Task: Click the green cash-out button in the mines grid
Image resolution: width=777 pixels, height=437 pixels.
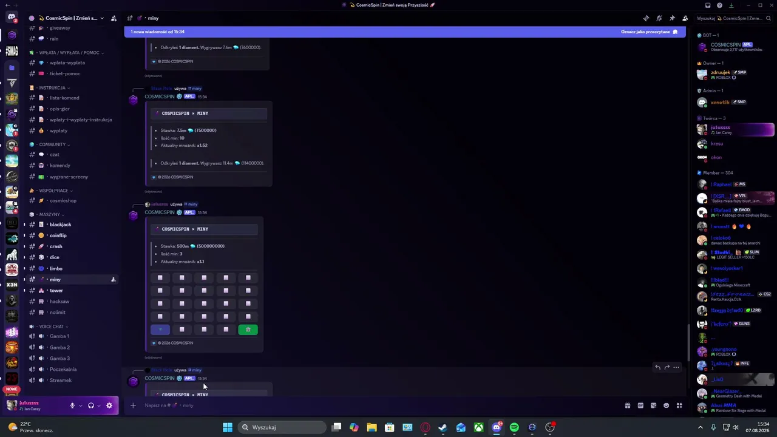Action: 248,330
